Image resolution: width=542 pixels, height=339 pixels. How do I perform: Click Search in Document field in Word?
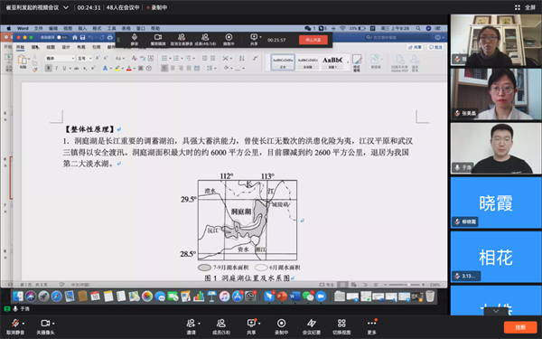(398, 37)
